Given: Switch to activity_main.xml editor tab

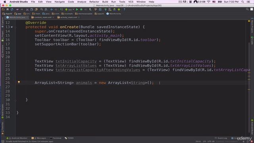Looking at the screenshot, I should click(x=68, y=17).
